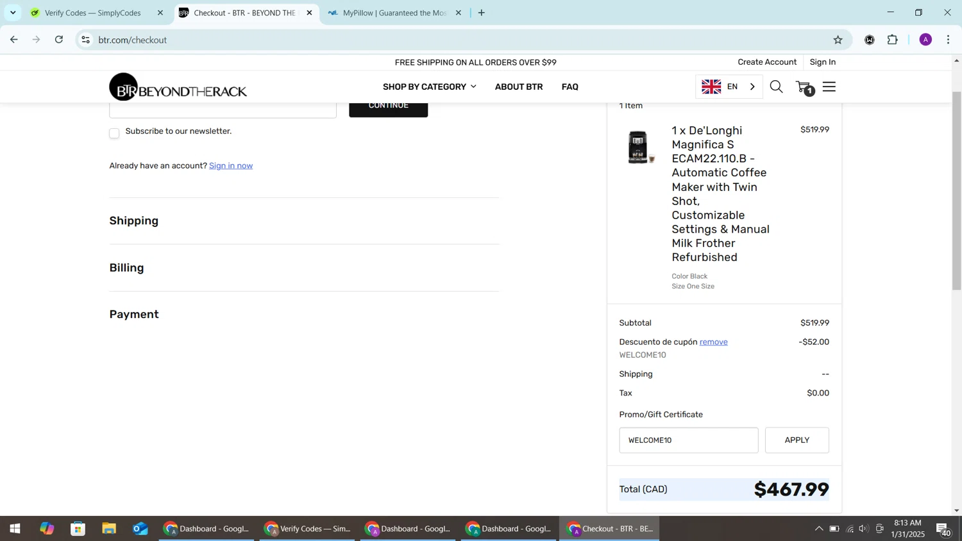Screen dimensions: 962x541
Task: Click the email input field beside the Continue button
Action: pos(223,110)
